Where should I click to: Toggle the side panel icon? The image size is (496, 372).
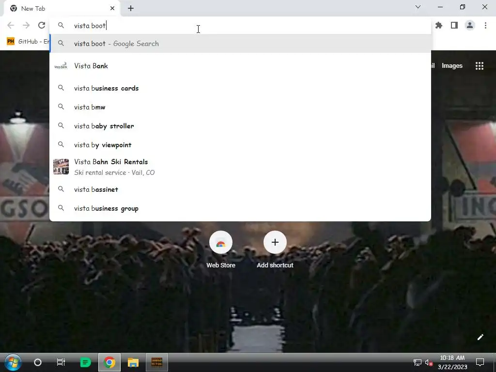click(x=454, y=25)
